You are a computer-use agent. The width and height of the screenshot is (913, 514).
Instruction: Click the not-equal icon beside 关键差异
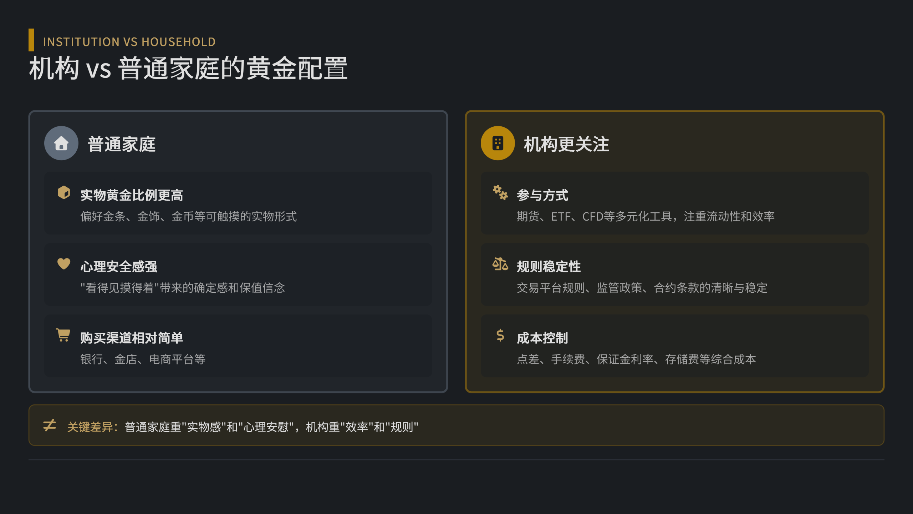[x=50, y=425]
